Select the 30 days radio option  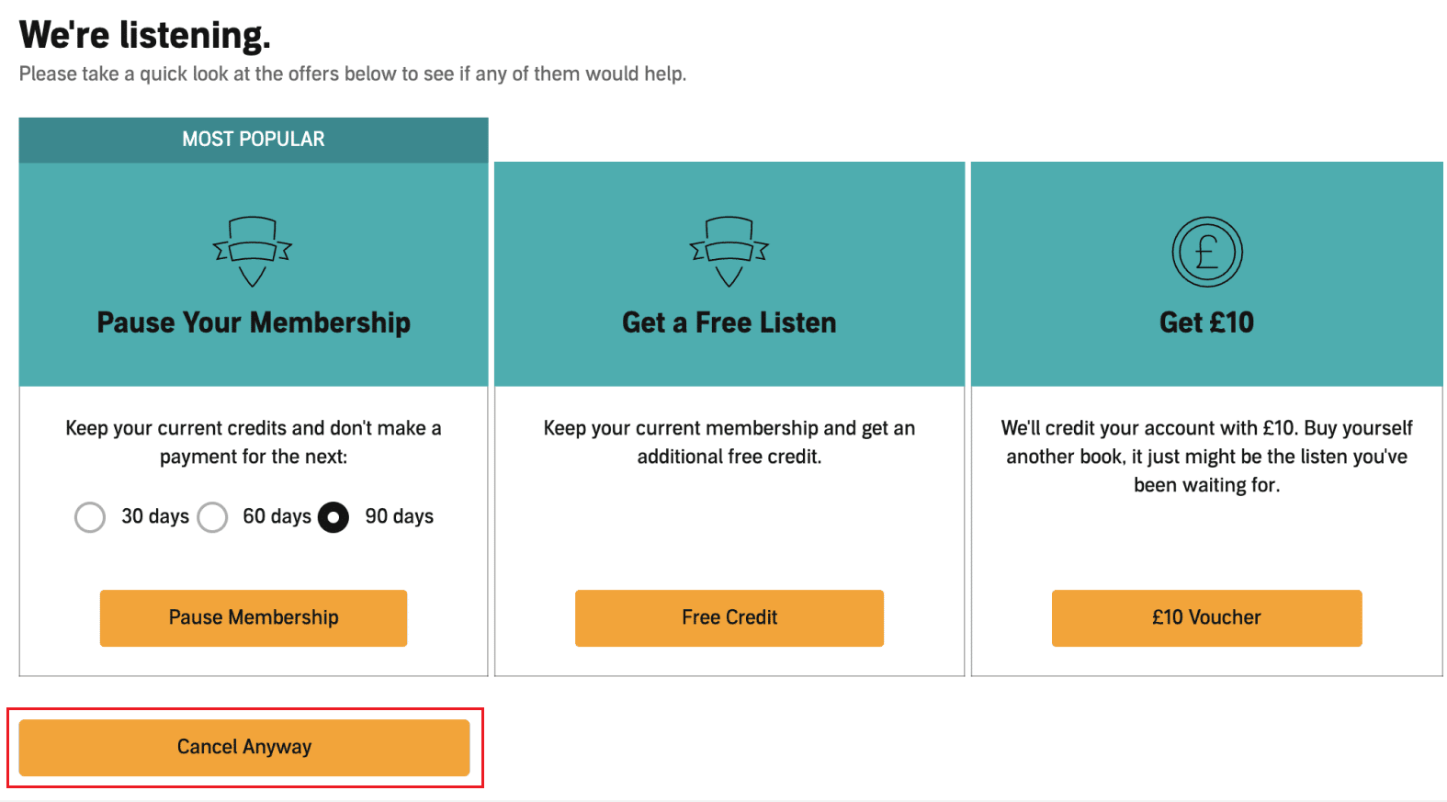[x=90, y=517]
